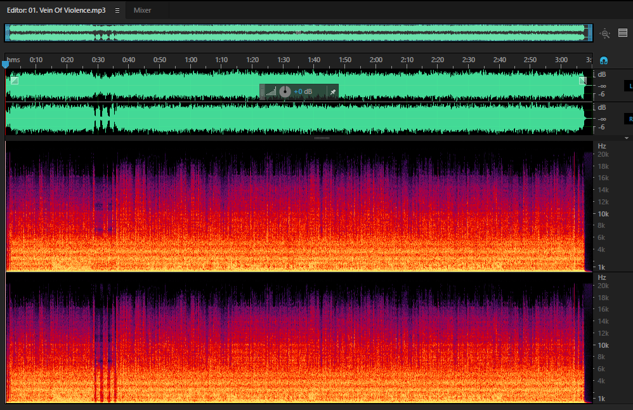Click the 1:00 mark on the time ruler
This screenshot has height=410, width=633.
pos(191,60)
